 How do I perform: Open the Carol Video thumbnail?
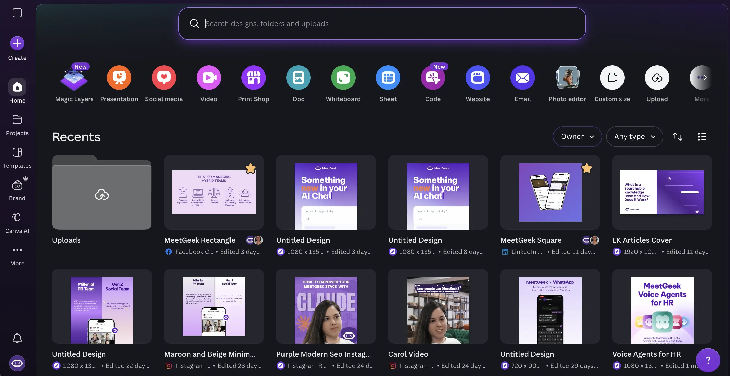tap(438, 306)
